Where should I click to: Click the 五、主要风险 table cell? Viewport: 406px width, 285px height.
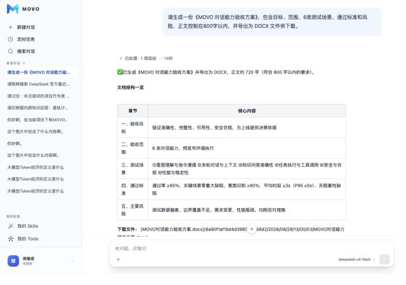(x=133, y=210)
